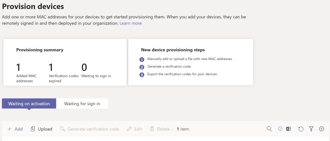Click the Edit pencil icon
The width and height of the screenshot is (330, 141).
[129, 129]
